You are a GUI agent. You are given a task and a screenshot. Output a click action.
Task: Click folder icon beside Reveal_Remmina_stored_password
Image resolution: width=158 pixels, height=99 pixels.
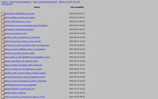[3, 85]
